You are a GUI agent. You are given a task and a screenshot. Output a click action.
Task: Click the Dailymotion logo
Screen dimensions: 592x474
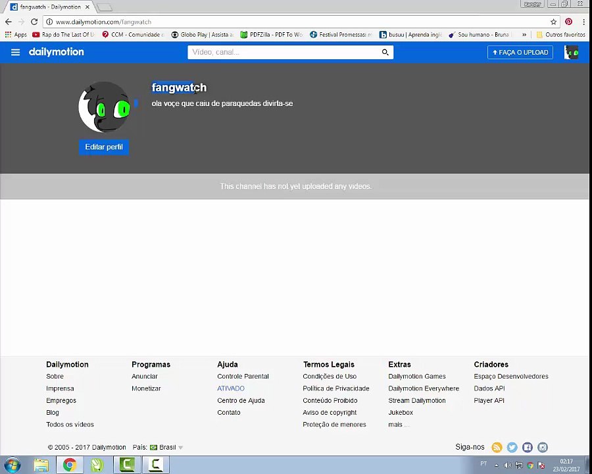pyautogui.click(x=57, y=52)
